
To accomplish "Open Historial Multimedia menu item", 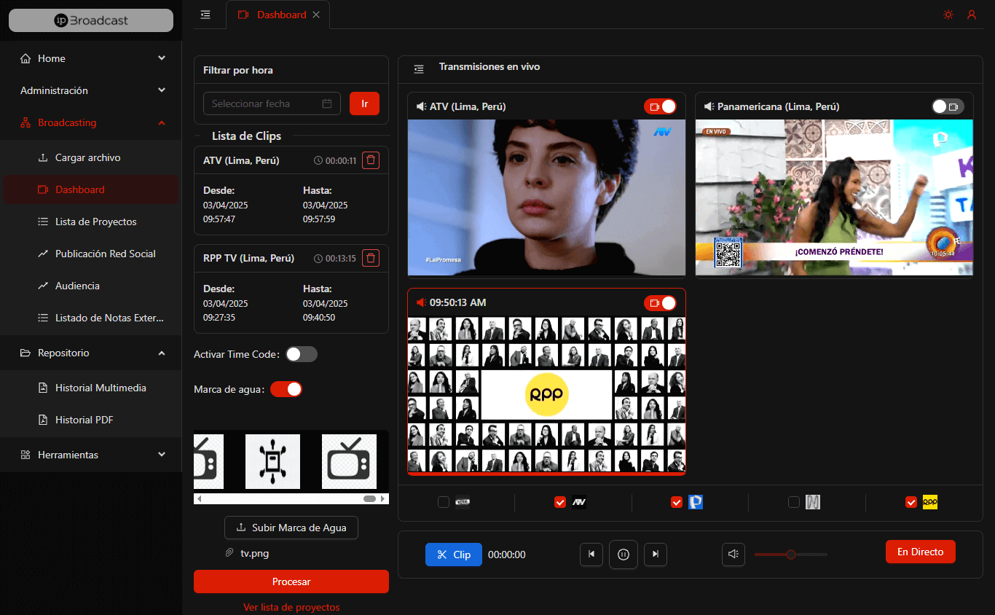I will (101, 388).
